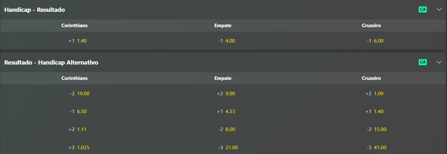
Task: Bet on Corinthians +1 at 1.40 in Handicap - Resultado
Action: (x=78, y=41)
